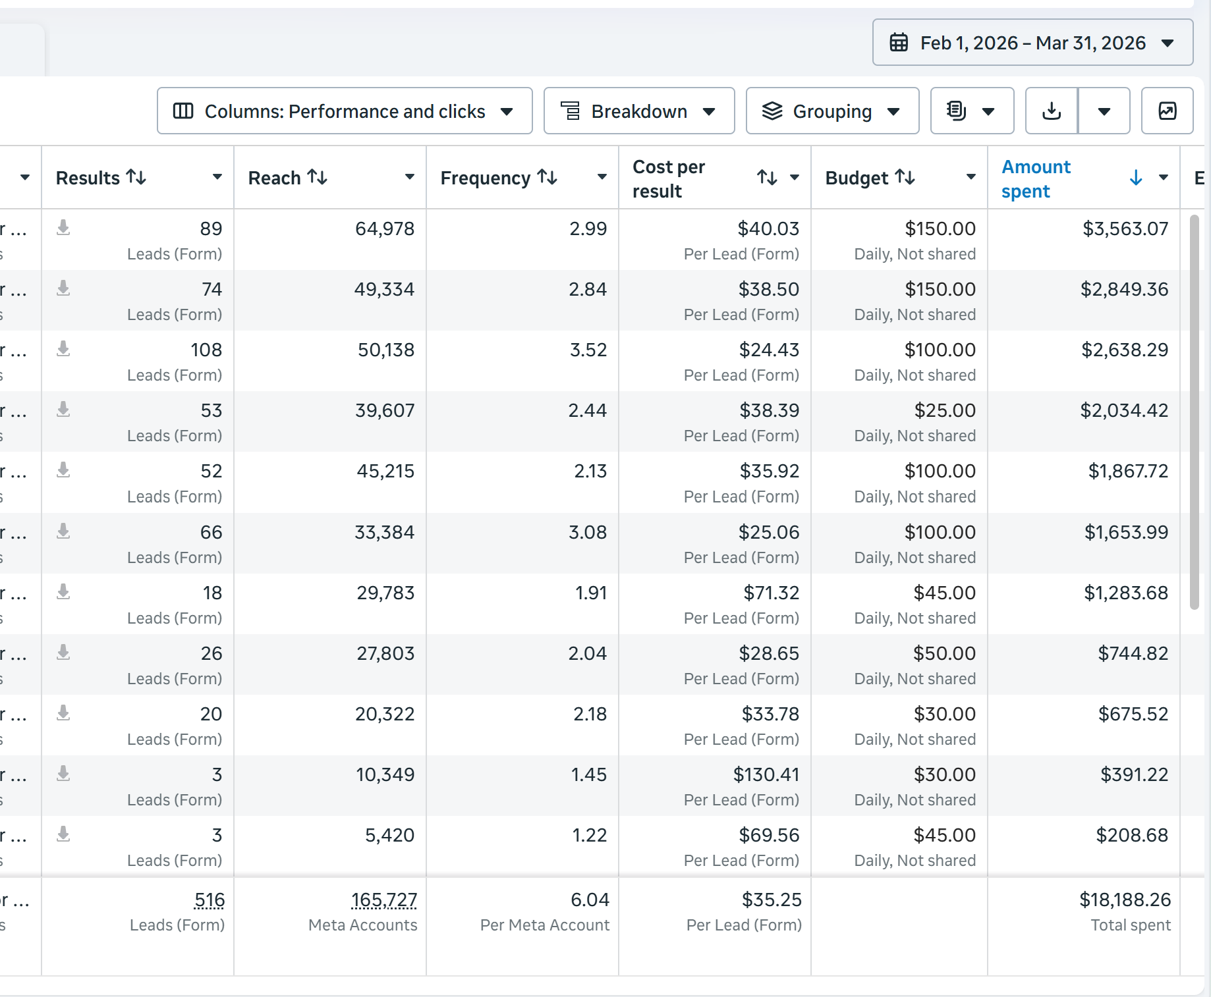This screenshot has width=1211, height=997.
Task: Download leads in the $208.68 spent row
Action: pyautogui.click(x=63, y=834)
